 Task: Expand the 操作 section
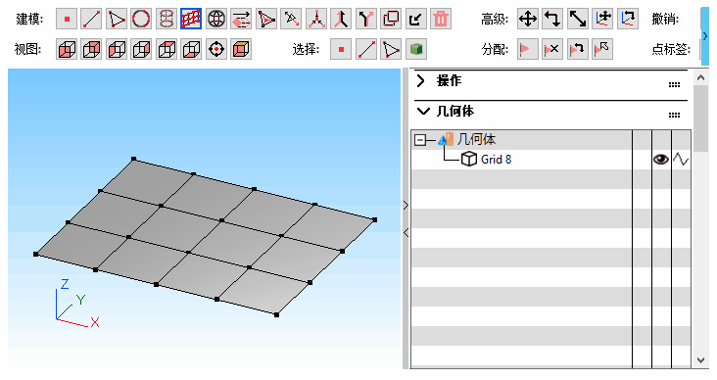(421, 81)
